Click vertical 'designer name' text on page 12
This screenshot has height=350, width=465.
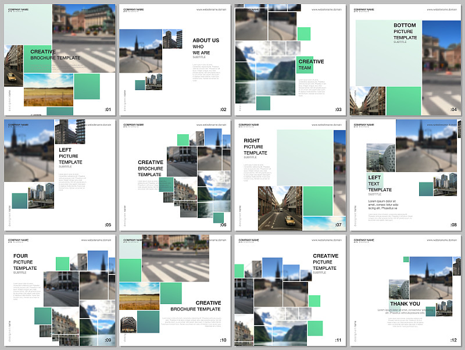(x=355, y=331)
